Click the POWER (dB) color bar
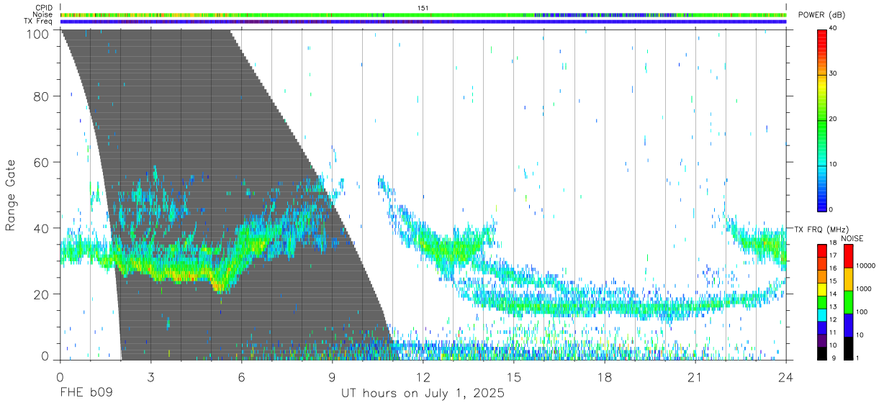The image size is (884, 408). point(822,119)
